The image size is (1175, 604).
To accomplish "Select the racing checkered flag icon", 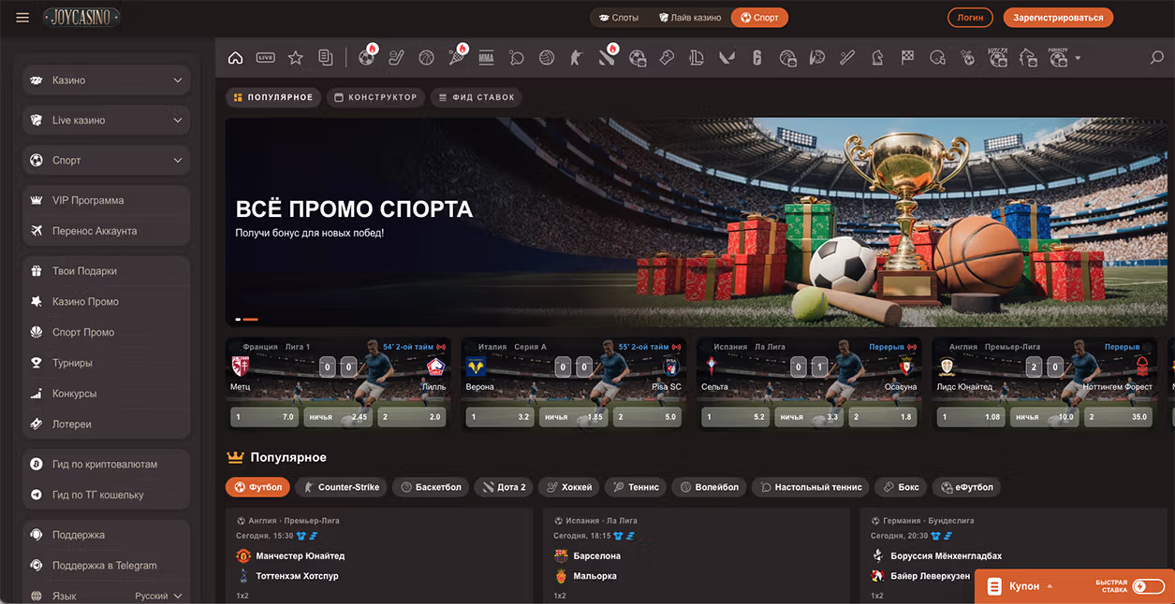I will point(907,58).
